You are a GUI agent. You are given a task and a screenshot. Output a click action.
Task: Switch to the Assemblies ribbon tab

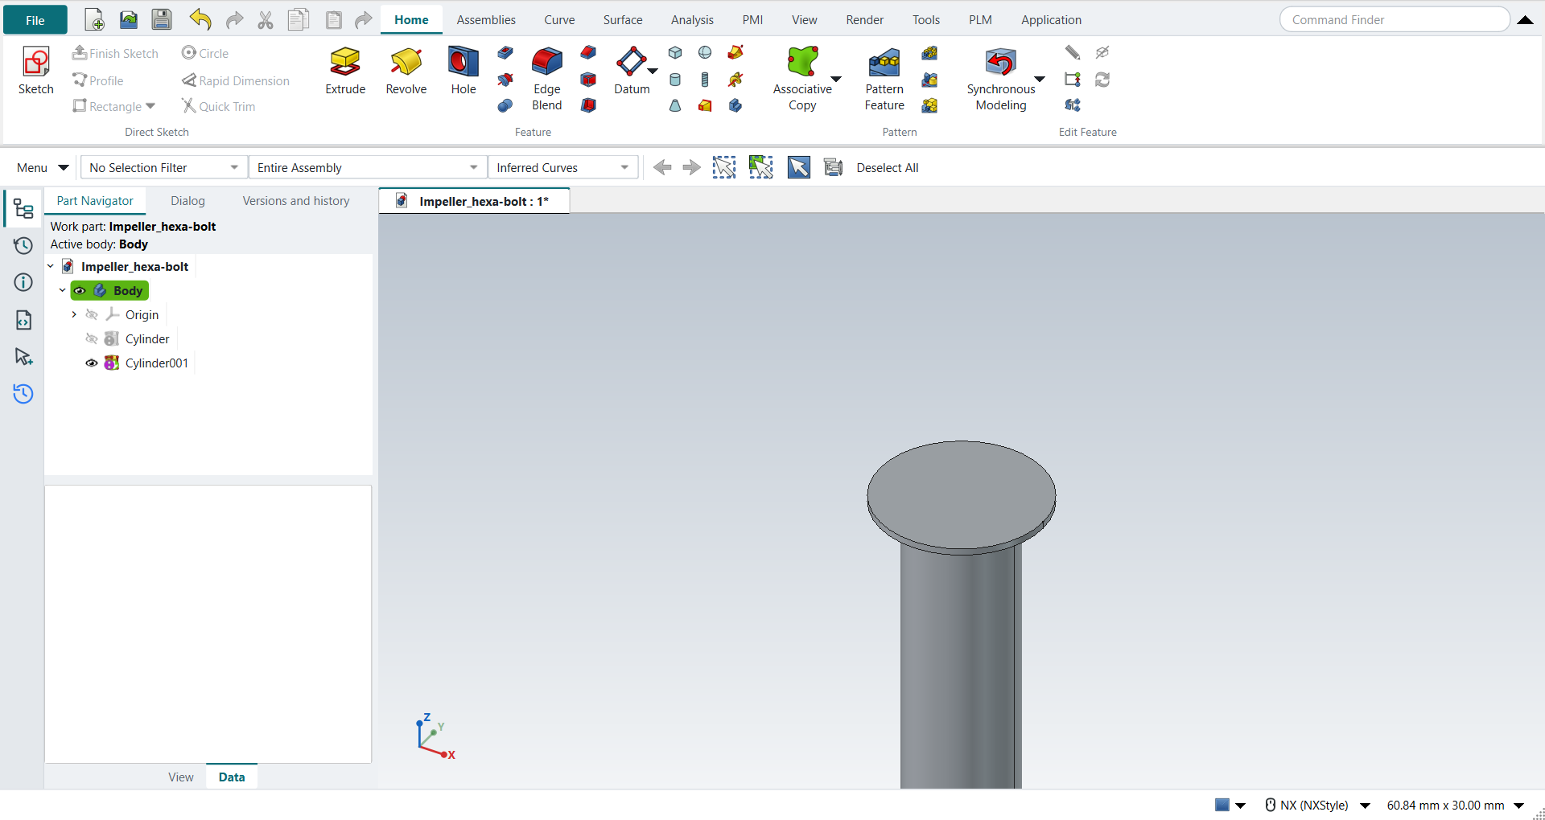486,20
